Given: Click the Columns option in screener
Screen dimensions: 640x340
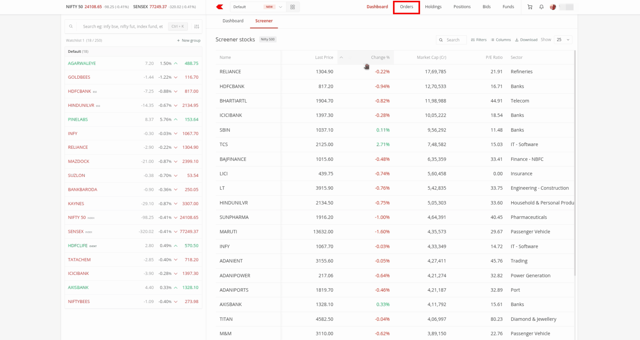Looking at the screenshot, I should point(501,40).
